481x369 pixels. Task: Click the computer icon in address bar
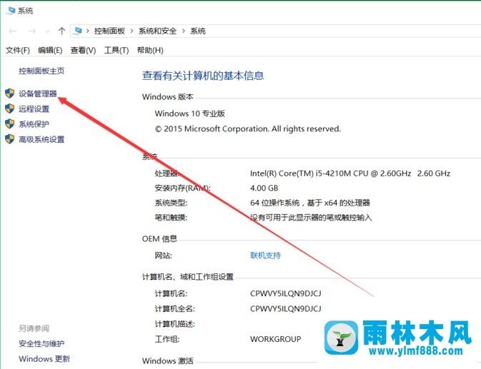(x=78, y=31)
